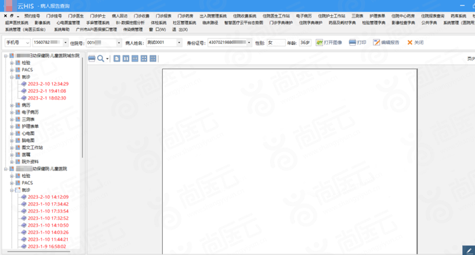This screenshot has width=475, height=255.
Task: Open the 体检系统 menu
Action: [x=159, y=23]
